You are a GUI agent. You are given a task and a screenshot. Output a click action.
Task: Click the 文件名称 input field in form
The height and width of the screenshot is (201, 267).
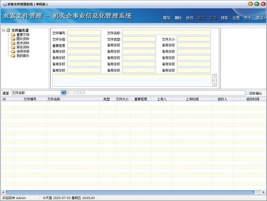pyautogui.click(x=166, y=32)
